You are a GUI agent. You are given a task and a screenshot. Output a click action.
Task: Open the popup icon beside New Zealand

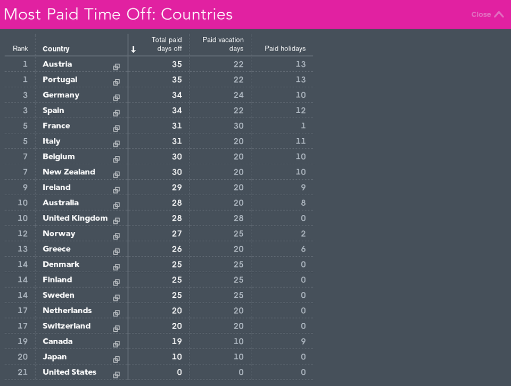coord(117,175)
